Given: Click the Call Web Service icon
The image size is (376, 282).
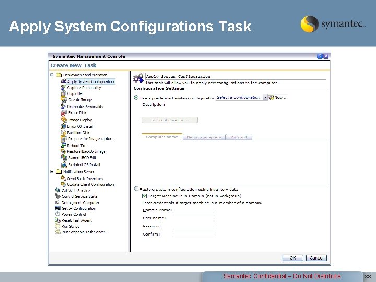Looking at the screenshot, I should pyautogui.click(x=58, y=190).
